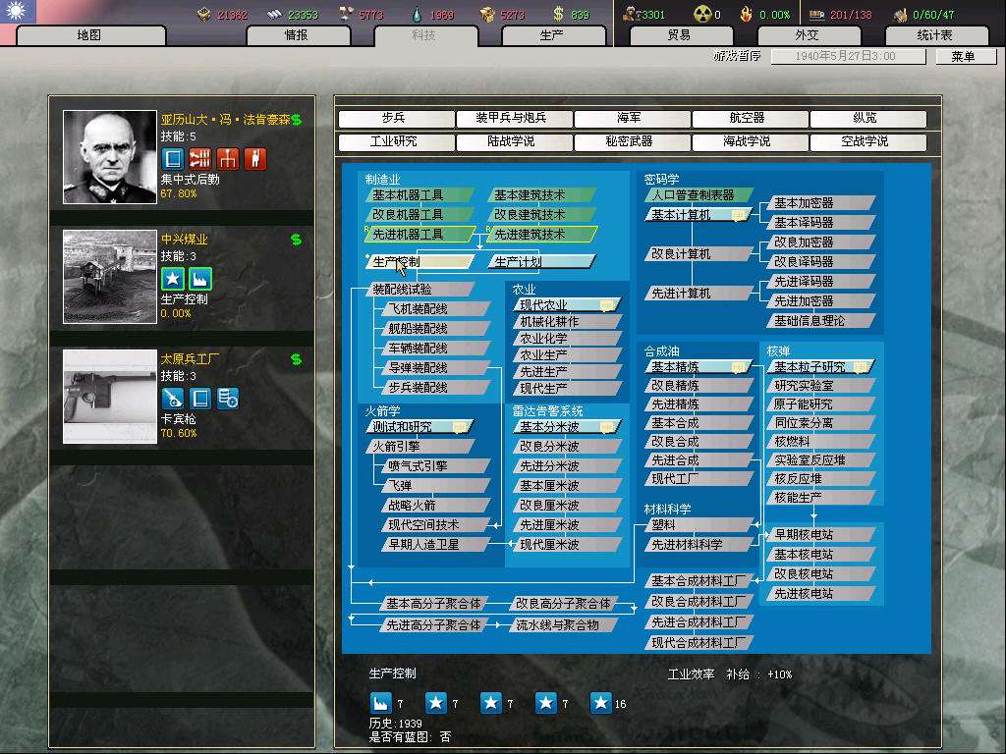Click 太原兵工厂's first blue specialty icon
Viewport: 1006px width, 754px height.
click(173, 399)
